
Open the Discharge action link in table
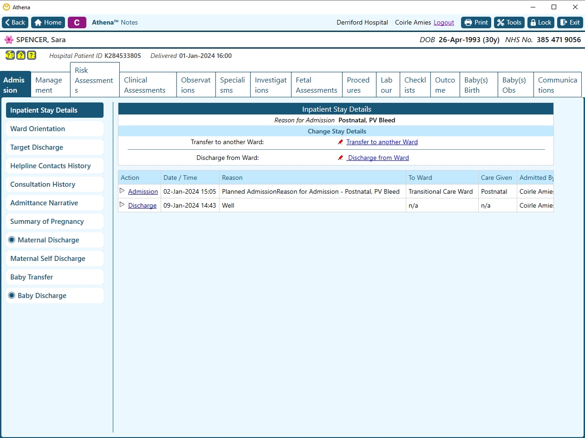142,205
